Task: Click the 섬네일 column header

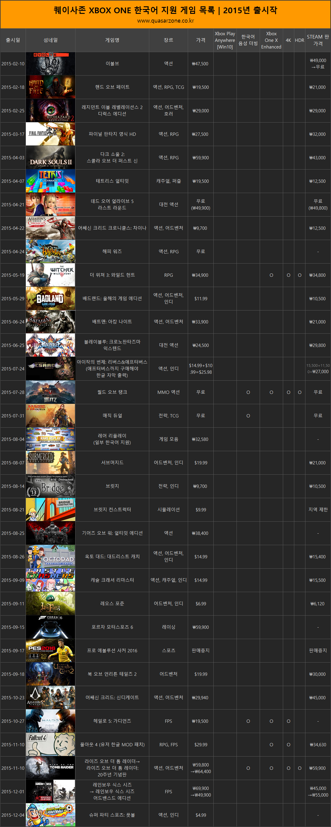Action: [x=51, y=40]
